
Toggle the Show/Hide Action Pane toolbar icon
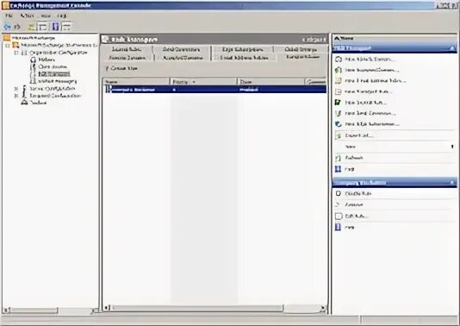(x=66, y=27)
